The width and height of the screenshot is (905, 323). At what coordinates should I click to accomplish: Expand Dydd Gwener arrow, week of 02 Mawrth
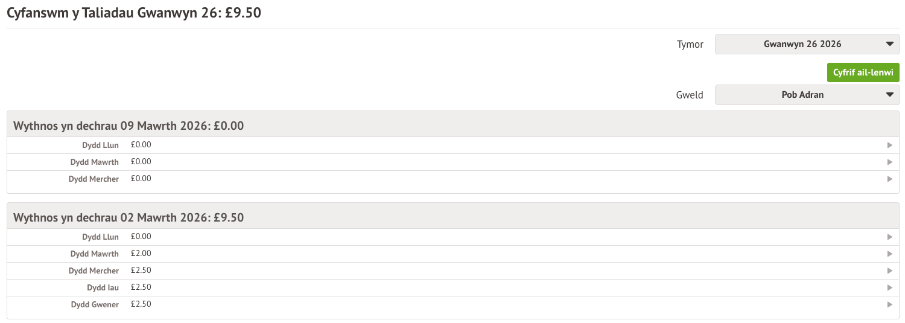click(x=889, y=305)
